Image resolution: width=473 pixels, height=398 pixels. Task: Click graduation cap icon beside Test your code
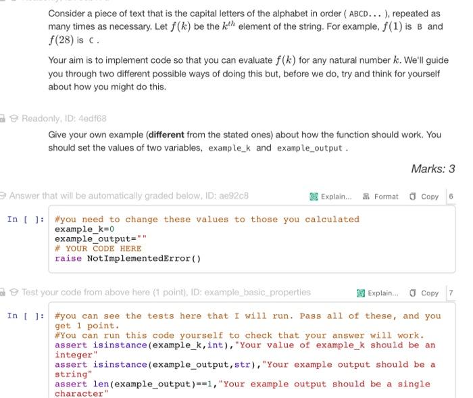[x=14, y=292]
